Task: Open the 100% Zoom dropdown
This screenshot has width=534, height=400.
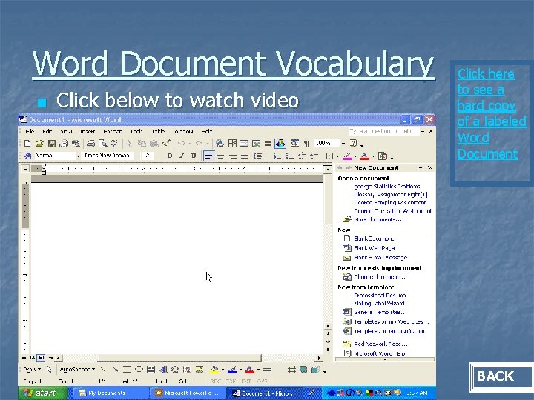Action: (x=343, y=143)
